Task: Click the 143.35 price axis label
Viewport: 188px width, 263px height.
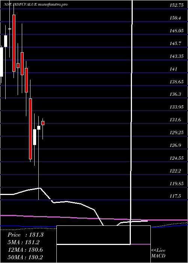Action: (176, 56)
